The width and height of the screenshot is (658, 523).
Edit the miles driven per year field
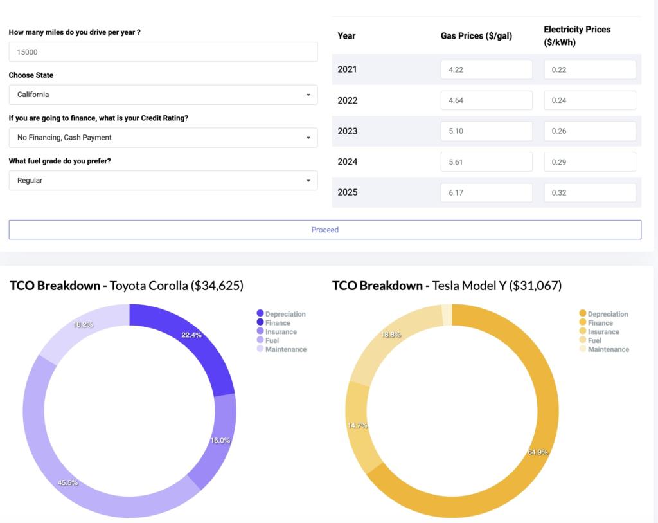pyautogui.click(x=163, y=51)
